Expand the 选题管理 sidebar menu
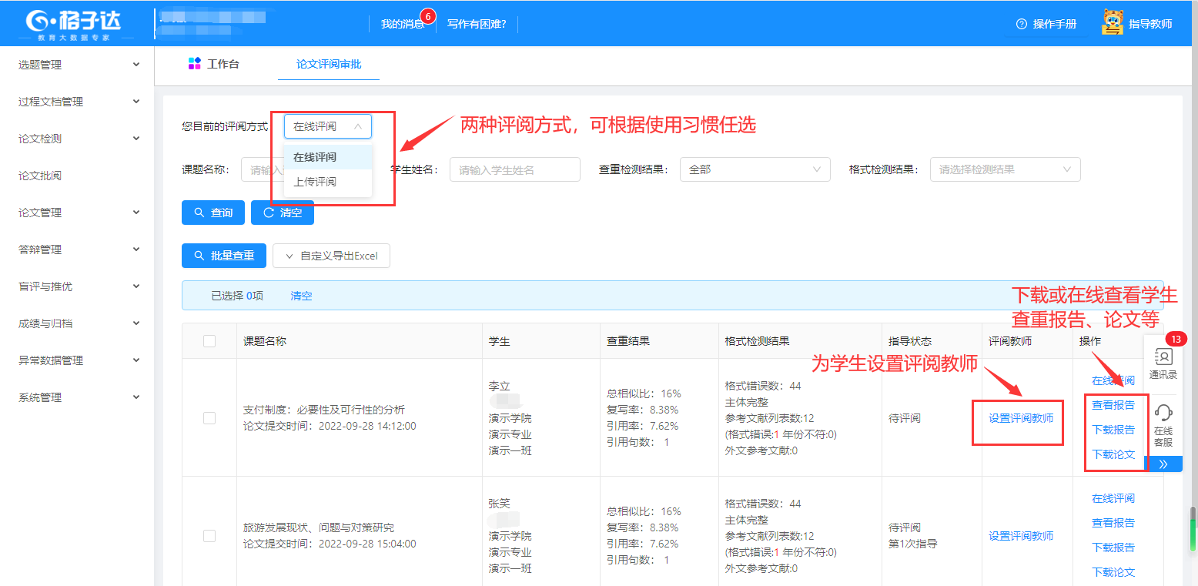This screenshot has width=1198, height=586. pos(77,65)
